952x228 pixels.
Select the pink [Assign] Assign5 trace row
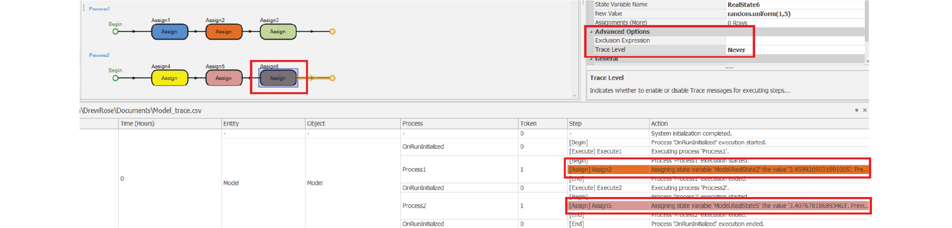[x=718, y=206]
